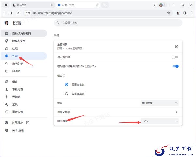Click the shield icon beside 隐私和安全
The width and height of the screenshot is (196, 157).
pyautogui.click(x=7, y=41)
